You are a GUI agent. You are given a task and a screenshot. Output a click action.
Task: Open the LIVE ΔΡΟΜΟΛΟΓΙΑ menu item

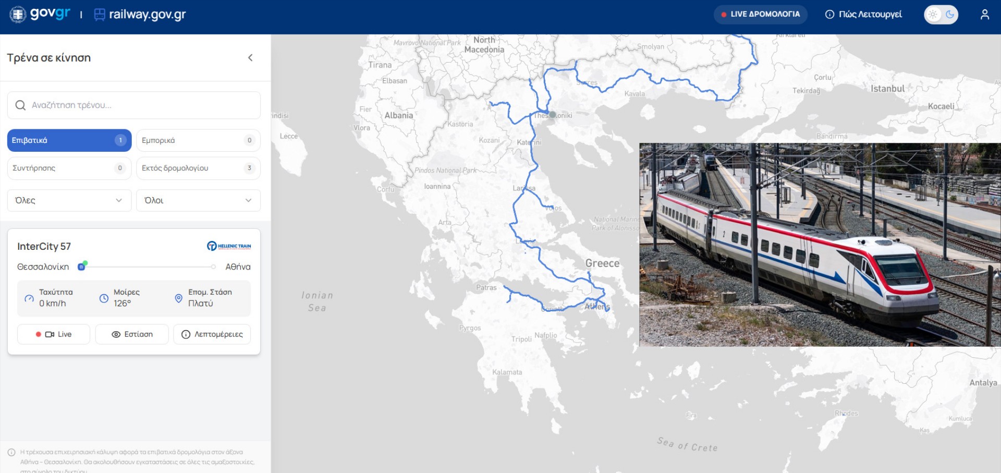tap(760, 14)
